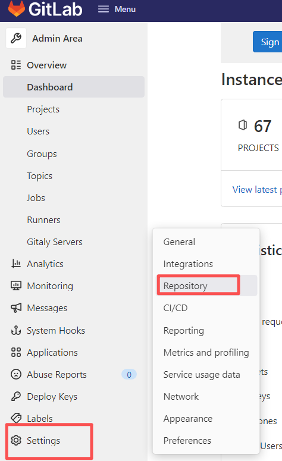Click the System Hooks anchor icon
This screenshot has width=282, height=461.
tap(16, 330)
